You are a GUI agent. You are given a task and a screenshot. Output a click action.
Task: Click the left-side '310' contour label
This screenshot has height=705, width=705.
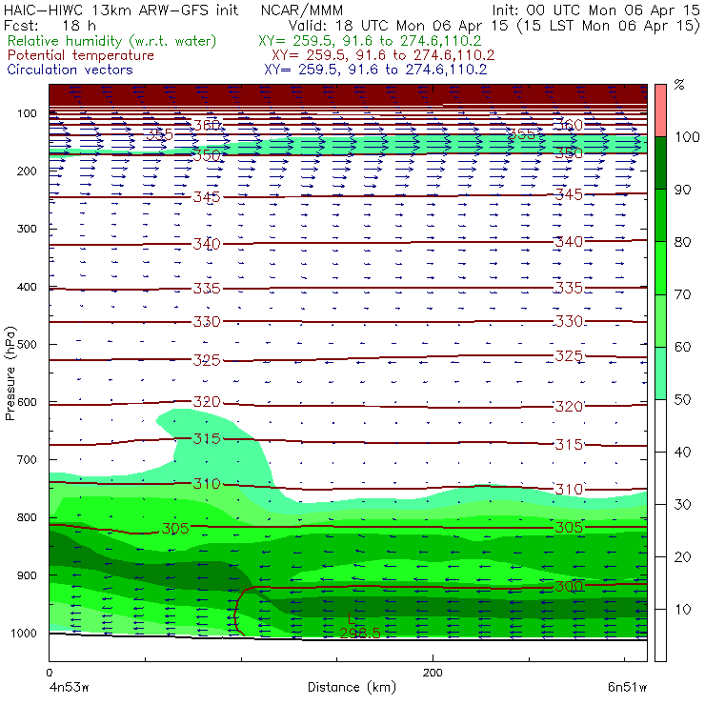(207, 484)
